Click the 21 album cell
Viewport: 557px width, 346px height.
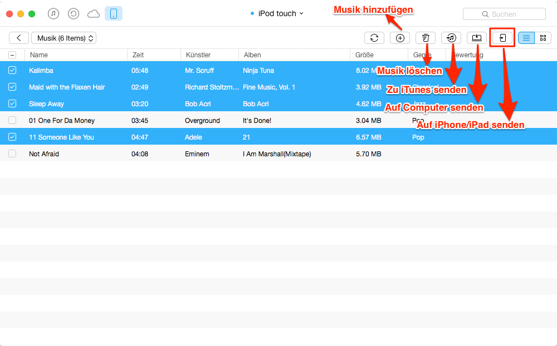246,137
